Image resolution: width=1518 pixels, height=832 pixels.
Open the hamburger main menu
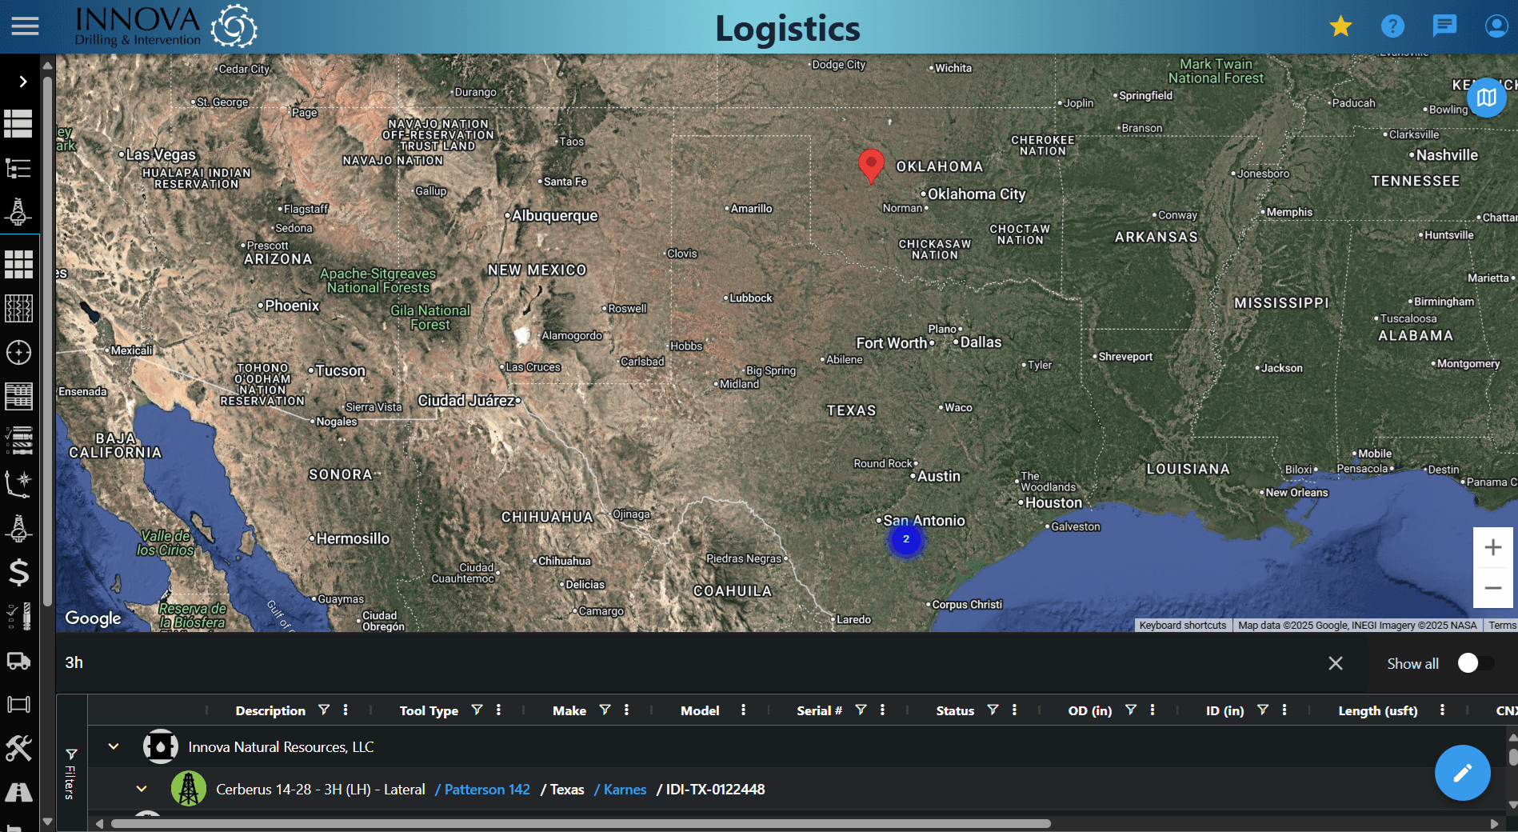click(x=25, y=26)
